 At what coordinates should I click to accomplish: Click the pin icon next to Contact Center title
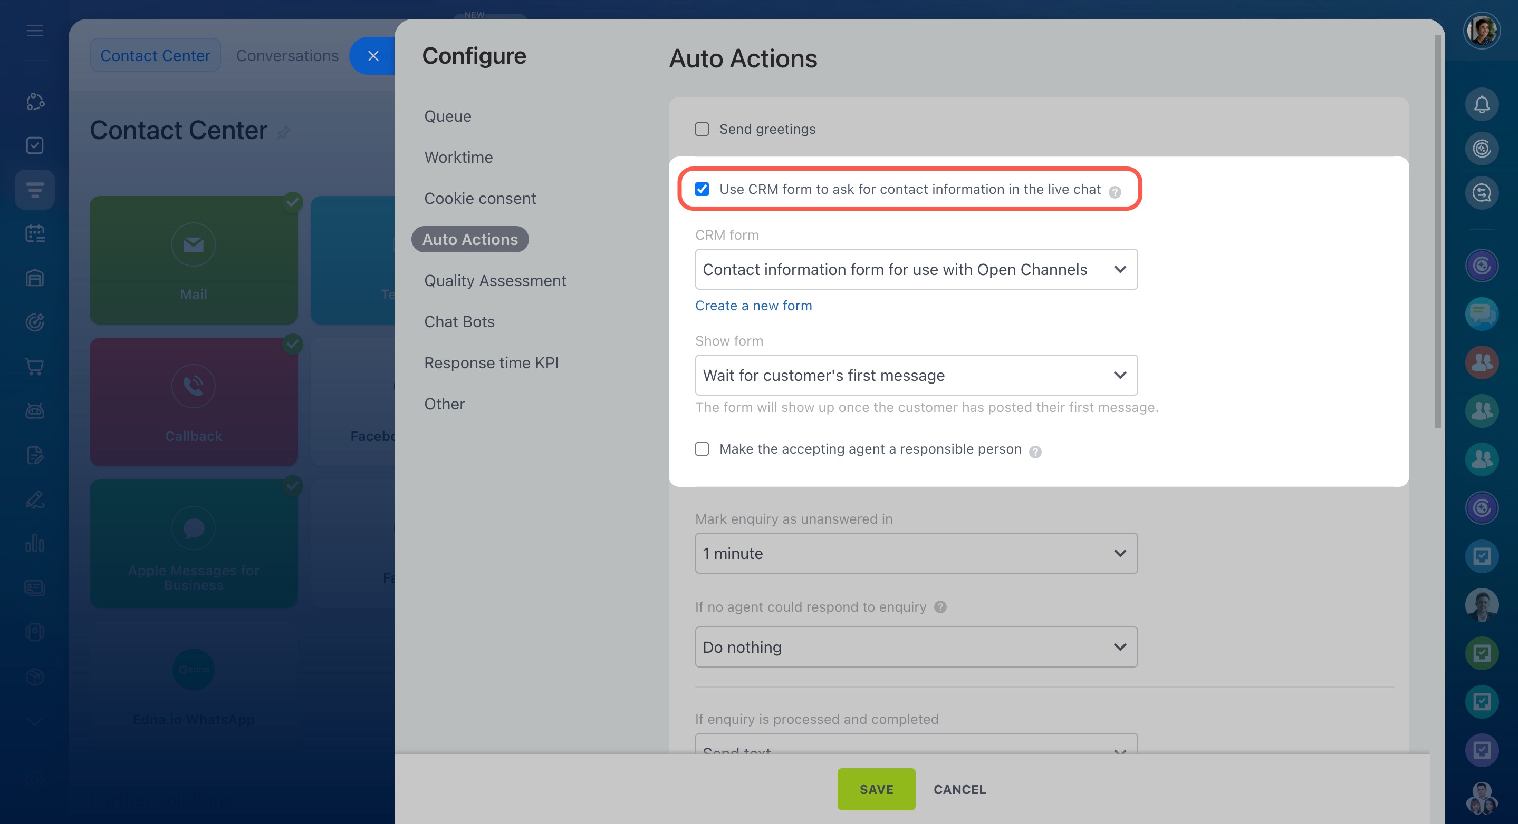pos(283,132)
